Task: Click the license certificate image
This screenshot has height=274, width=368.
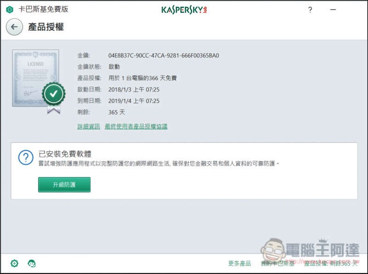Action: tap(39, 81)
